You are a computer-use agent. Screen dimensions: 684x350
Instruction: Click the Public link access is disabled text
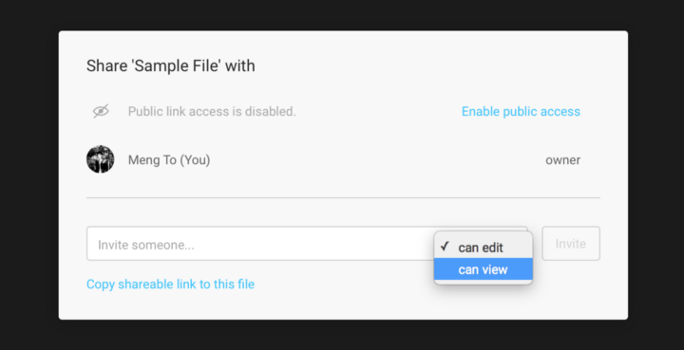tap(212, 111)
